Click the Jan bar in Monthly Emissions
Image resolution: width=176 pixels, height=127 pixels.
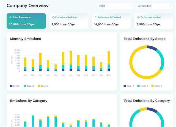pos(25,64)
